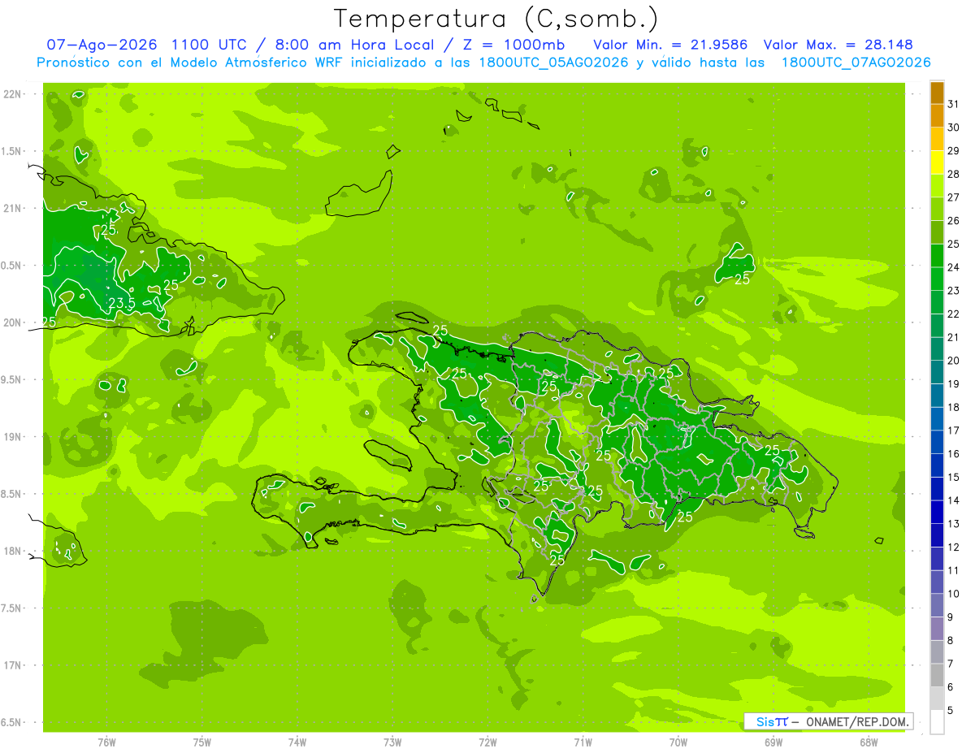Select the date text "07-Ago-2026"

point(102,45)
